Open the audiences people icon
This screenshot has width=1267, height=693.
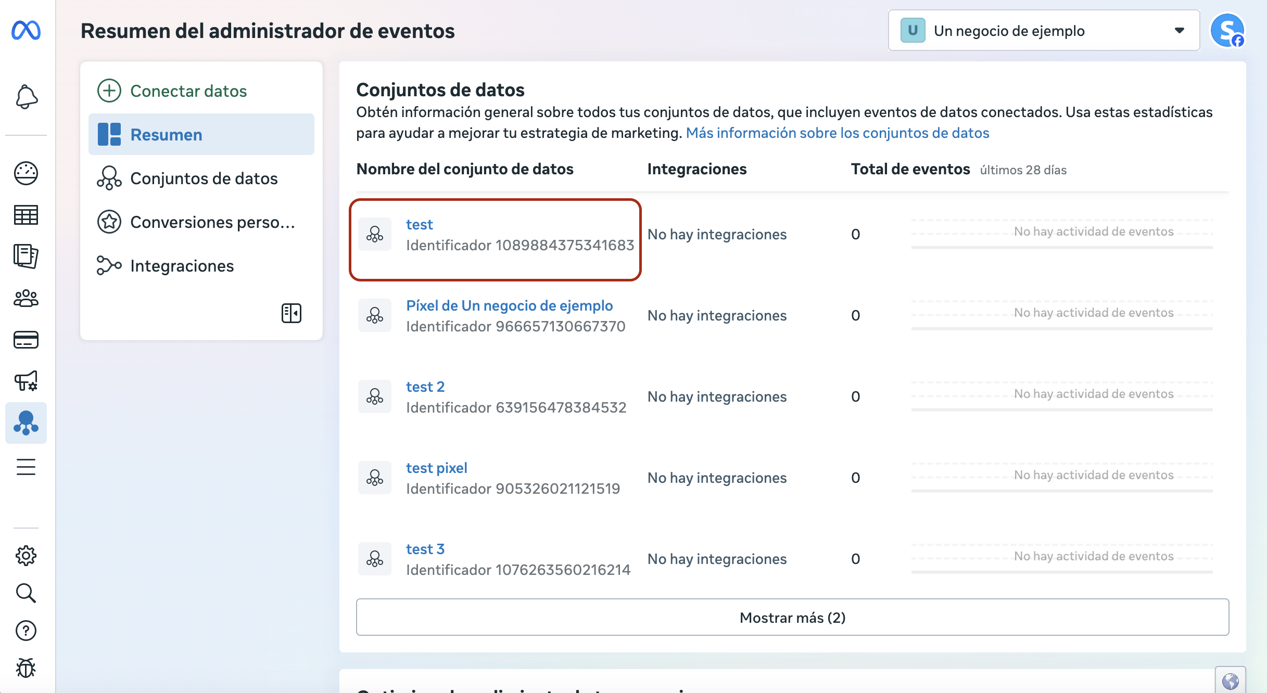pyautogui.click(x=26, y=299)
